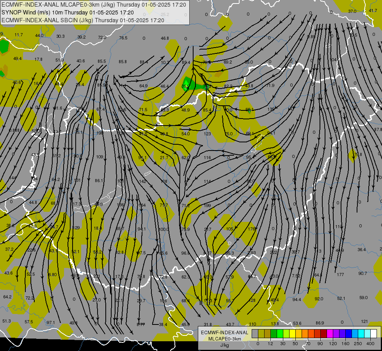Image resolution: width=382 pixels, height=351 pixels.
Task: Select the purple legend swatch
Action: click(336, 333)
